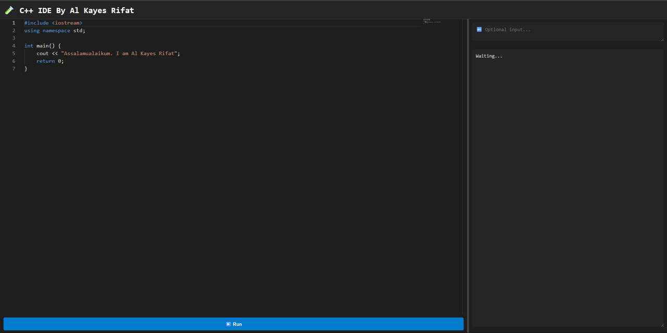Click line number 2 in the gutter
Viewport: 667px width, 333px height.
coord(14,31)
